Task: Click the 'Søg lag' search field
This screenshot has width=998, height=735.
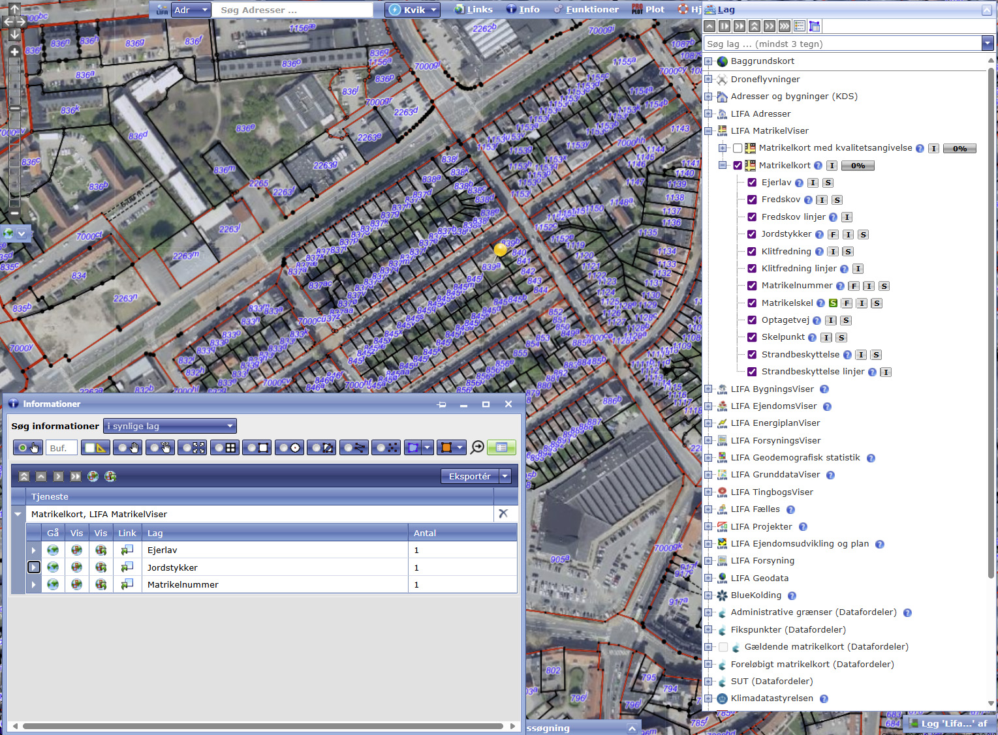Action: pyautogui.click(x=835, y=43)
